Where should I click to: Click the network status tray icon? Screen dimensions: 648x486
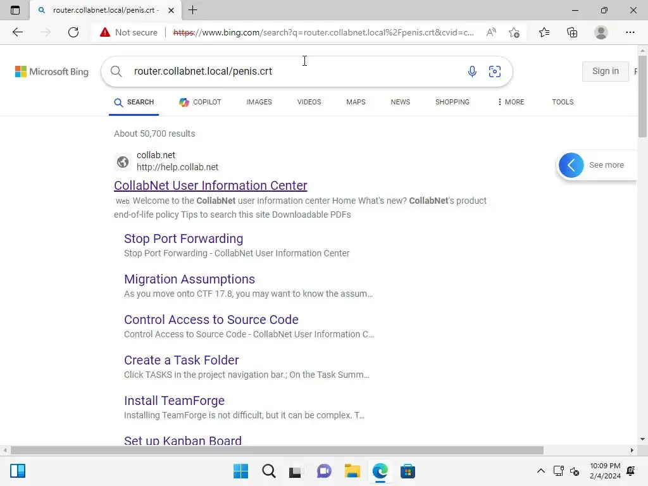[559, 471]
